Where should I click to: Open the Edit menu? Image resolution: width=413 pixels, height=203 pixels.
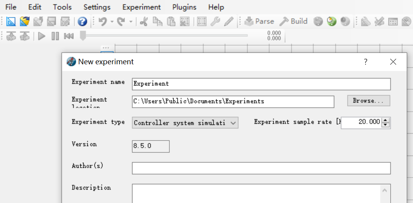point(35,7)
